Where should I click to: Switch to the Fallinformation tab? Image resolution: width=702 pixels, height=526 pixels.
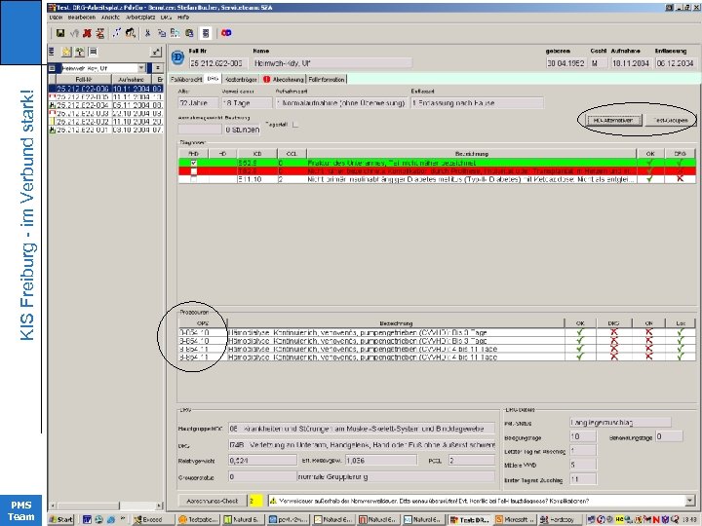point(327,79)
